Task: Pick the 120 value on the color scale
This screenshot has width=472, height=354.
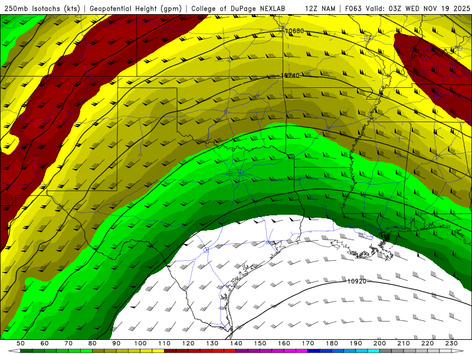Action: (x=188, y=343)
